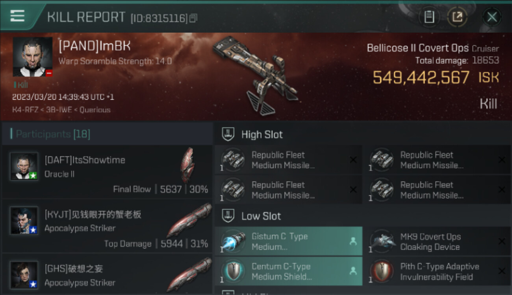Select the Gistum C-Type Medium module icon
The height and width of the screenshot is (295, 512).
[x=233, y=241]
